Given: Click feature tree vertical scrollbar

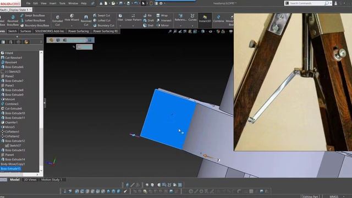Looking at the screenshot, I should tap(41, 111).
